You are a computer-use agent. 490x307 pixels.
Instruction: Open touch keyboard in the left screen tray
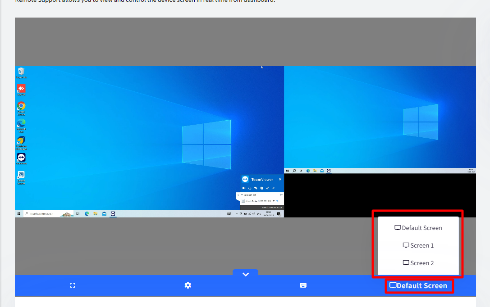(229, 214)
